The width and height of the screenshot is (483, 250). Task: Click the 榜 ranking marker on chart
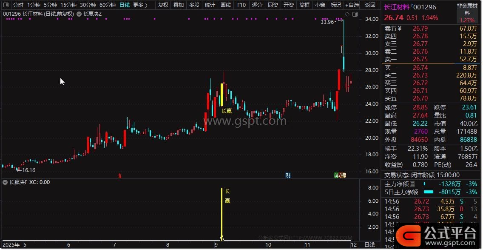click(343, 175)
